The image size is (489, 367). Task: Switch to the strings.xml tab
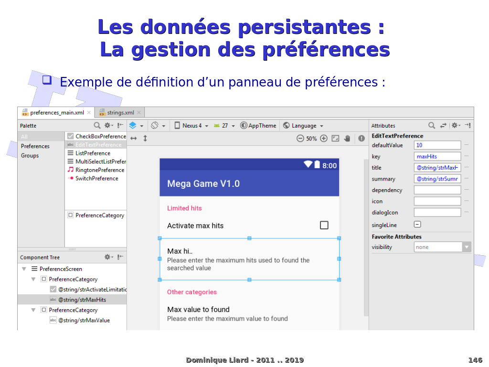pyautogui.click(x=120, y=113)
